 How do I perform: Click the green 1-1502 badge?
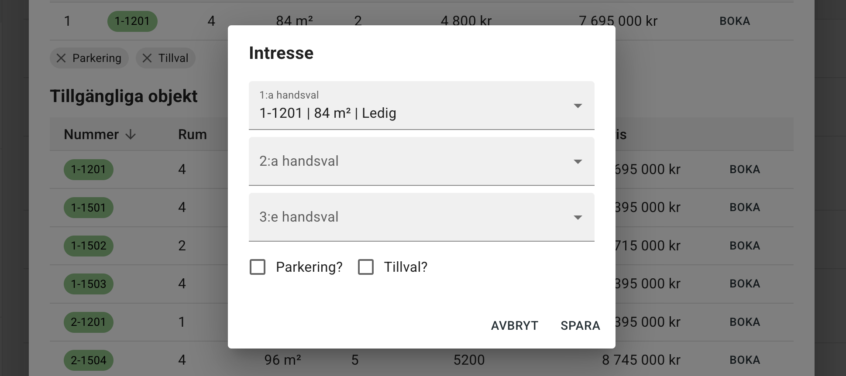click(88, 246)
